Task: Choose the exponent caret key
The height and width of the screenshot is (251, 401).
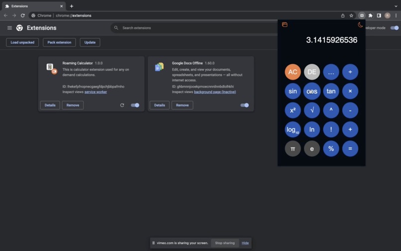Action: pos(331,111)
